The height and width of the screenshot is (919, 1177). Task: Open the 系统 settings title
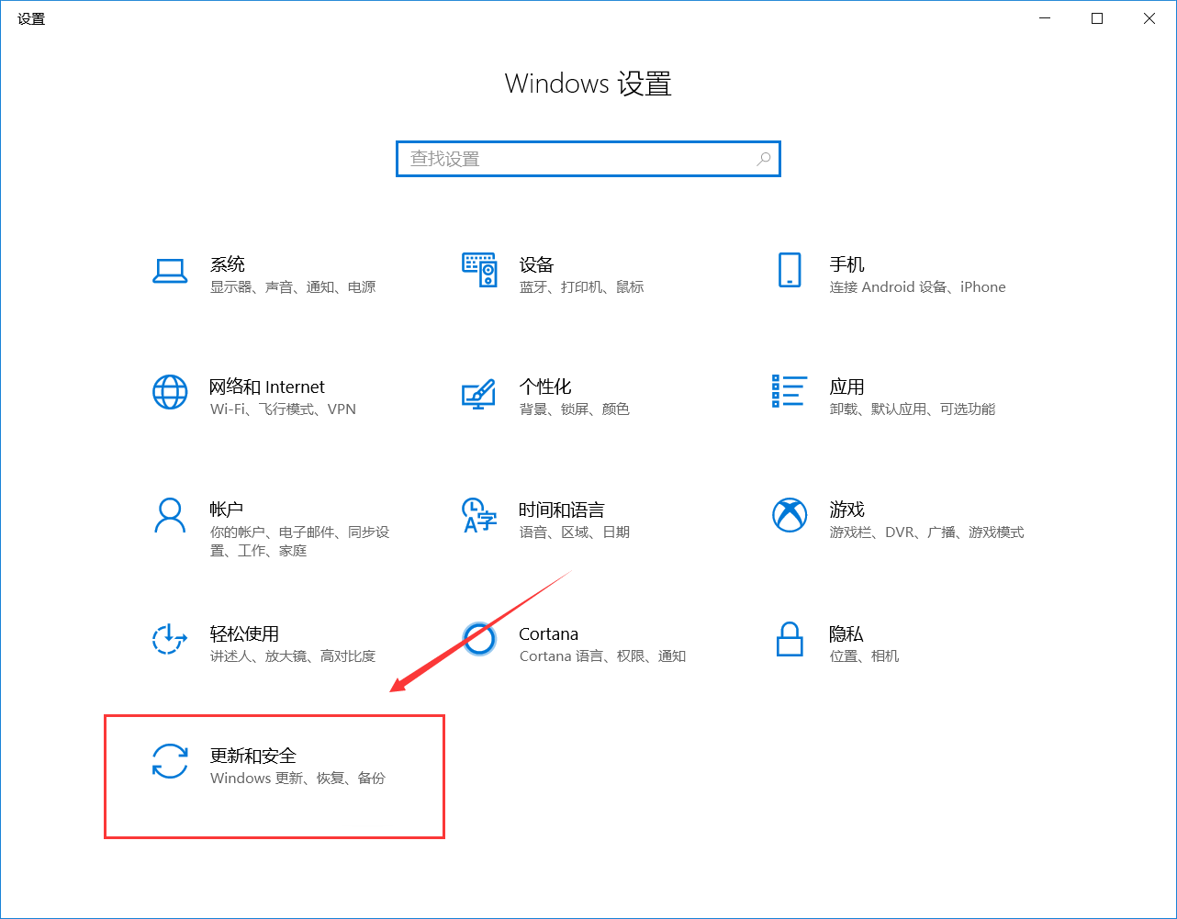tap(228, 264)
